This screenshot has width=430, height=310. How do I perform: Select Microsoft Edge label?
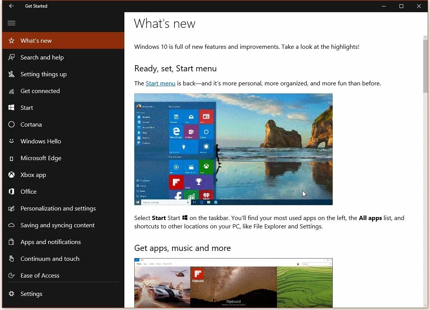pos(41,158)
